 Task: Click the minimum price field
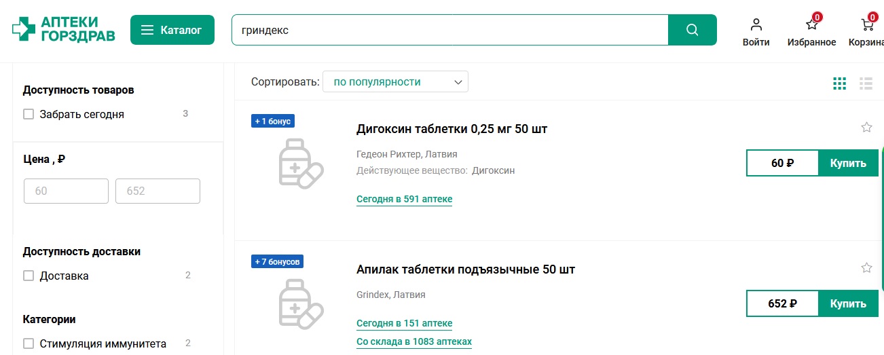[x=66, y=191]
